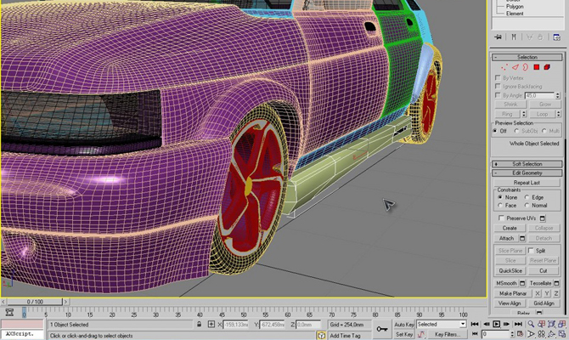The height and width of the screenshot is (340, 569).
Task: Select Edge sub-object mode icon
Action: 515,67
